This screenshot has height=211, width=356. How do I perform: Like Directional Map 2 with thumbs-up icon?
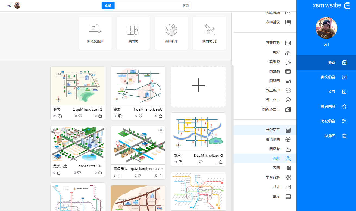tap(100, 116)
